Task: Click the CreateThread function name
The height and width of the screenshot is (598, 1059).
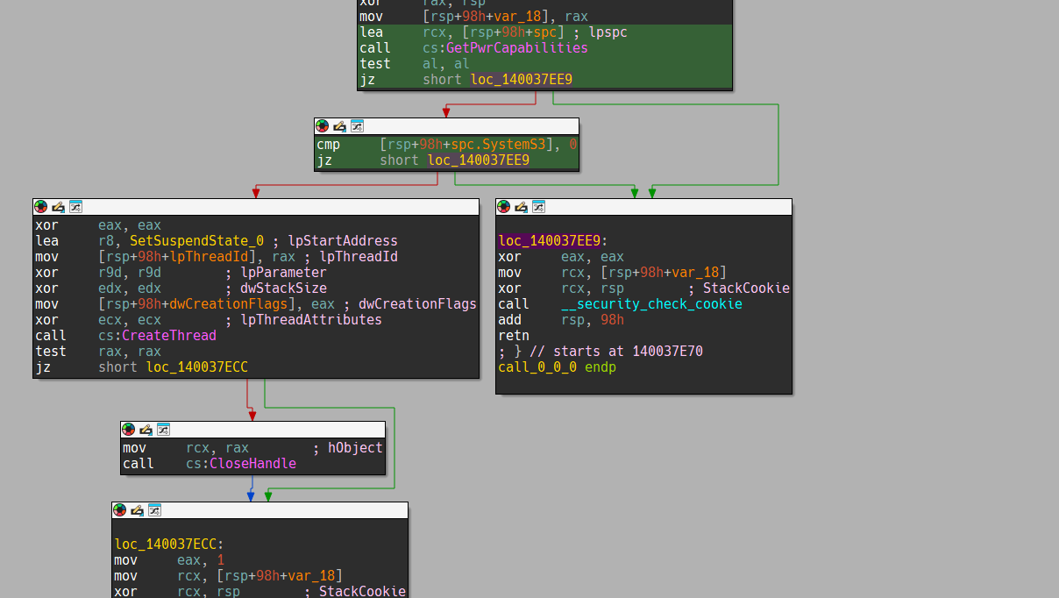Action: [x=168, y=336]
